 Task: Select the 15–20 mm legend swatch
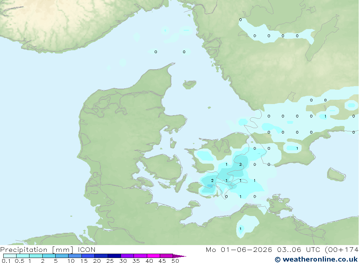click(88, 256)
